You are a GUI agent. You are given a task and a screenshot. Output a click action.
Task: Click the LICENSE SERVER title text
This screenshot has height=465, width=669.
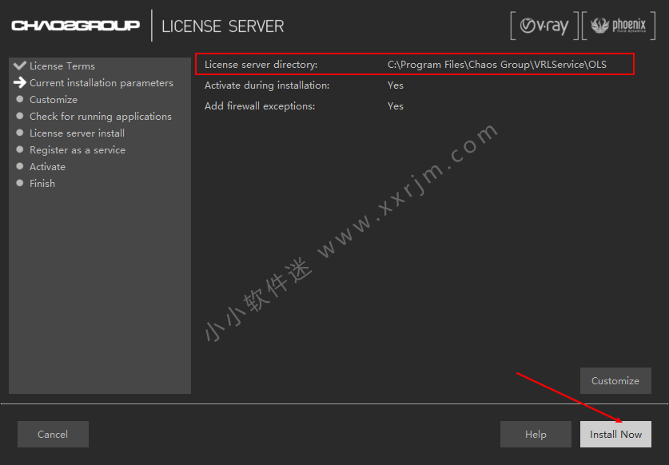click(223, 26)
